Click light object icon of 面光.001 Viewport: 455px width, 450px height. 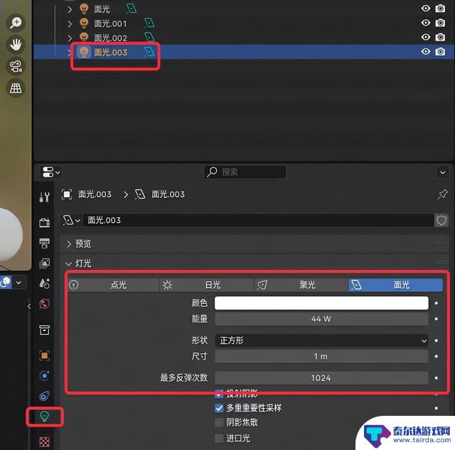84,23
